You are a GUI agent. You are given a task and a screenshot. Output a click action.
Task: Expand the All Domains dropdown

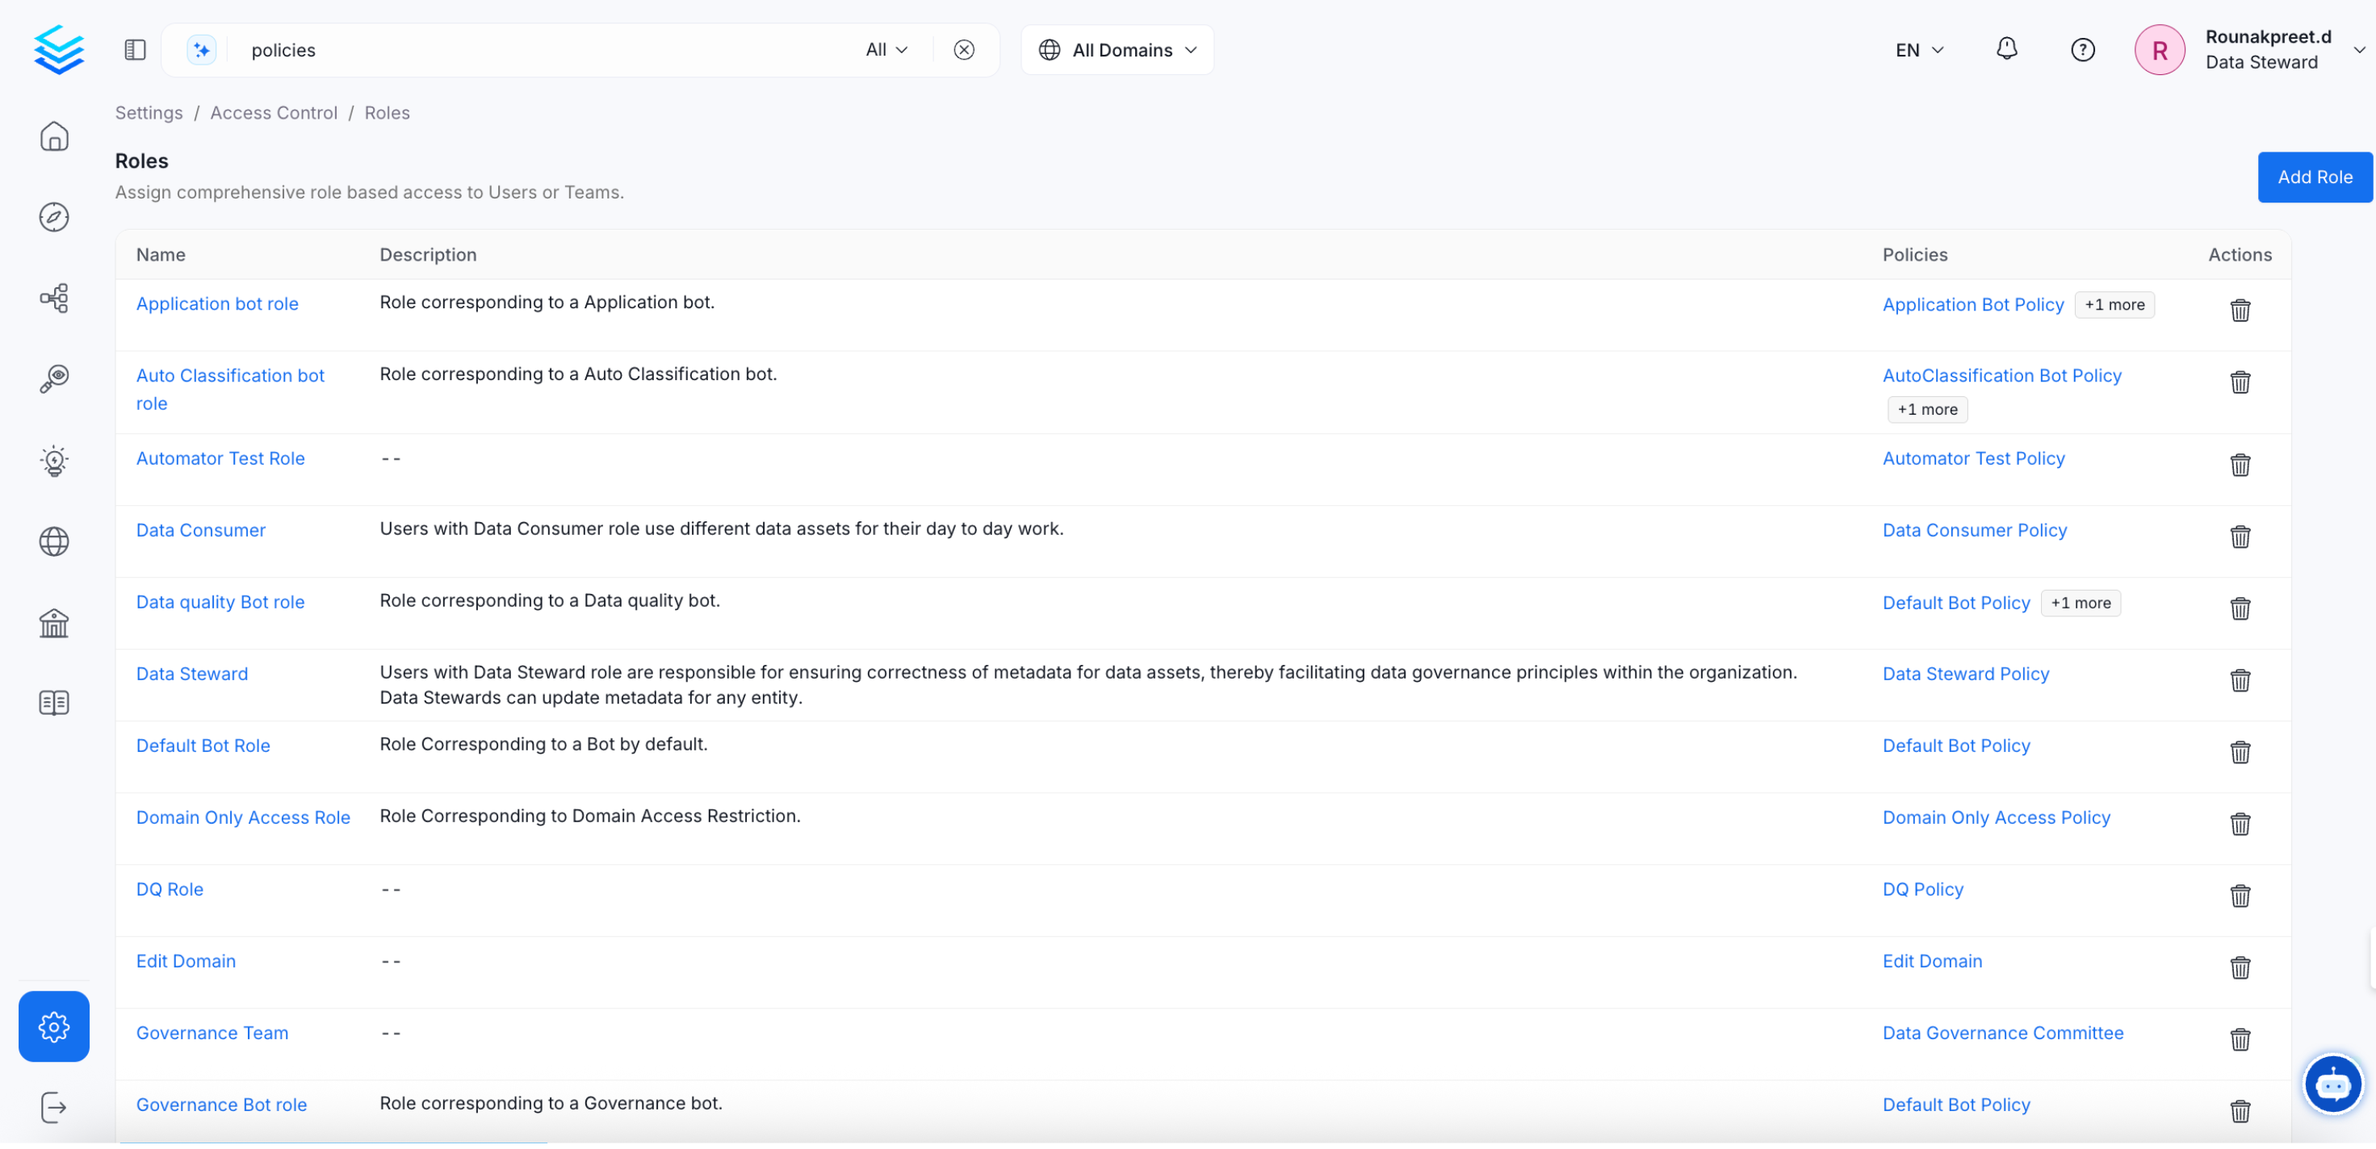[x=1117, y=50]
